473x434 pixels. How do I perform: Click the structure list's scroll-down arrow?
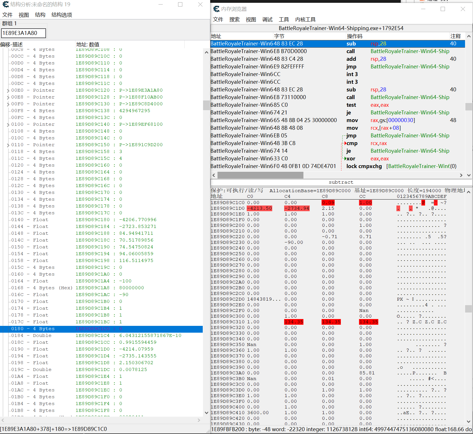(206, 413)
